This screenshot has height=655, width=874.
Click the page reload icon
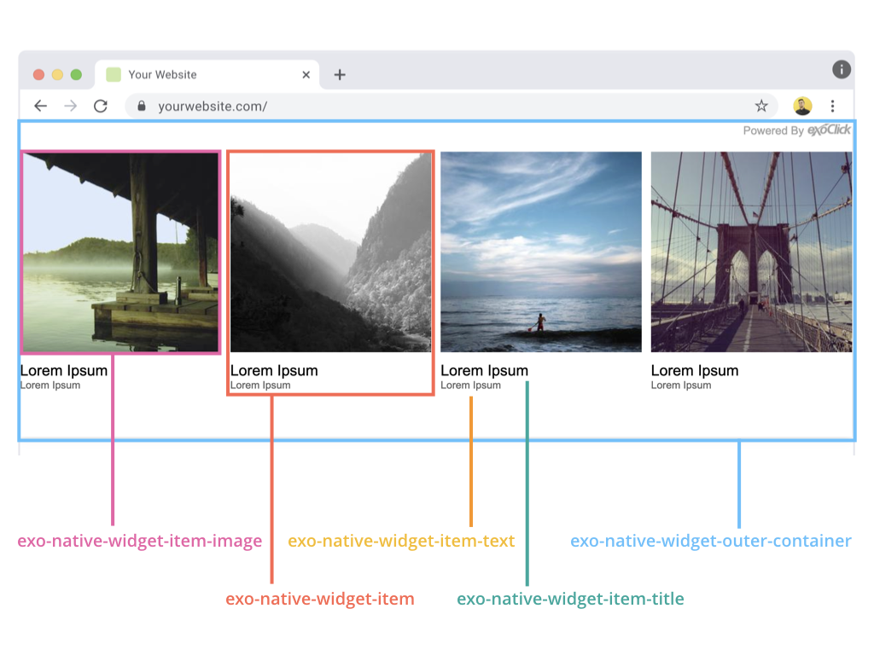click(x=101, y=106)
